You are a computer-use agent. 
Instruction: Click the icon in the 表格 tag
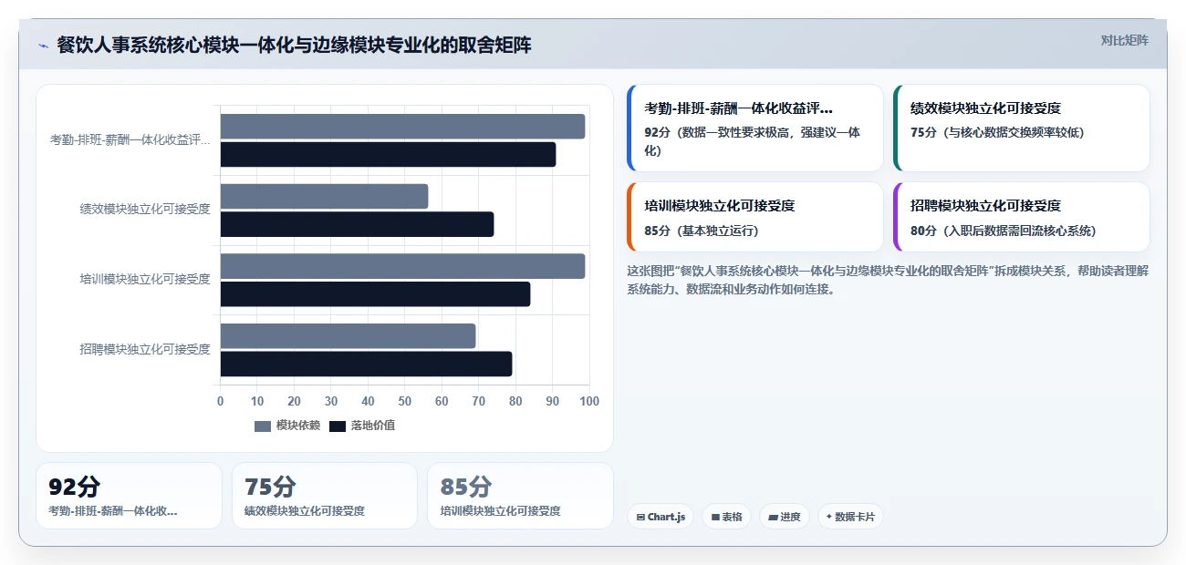[x=715, y=517]
